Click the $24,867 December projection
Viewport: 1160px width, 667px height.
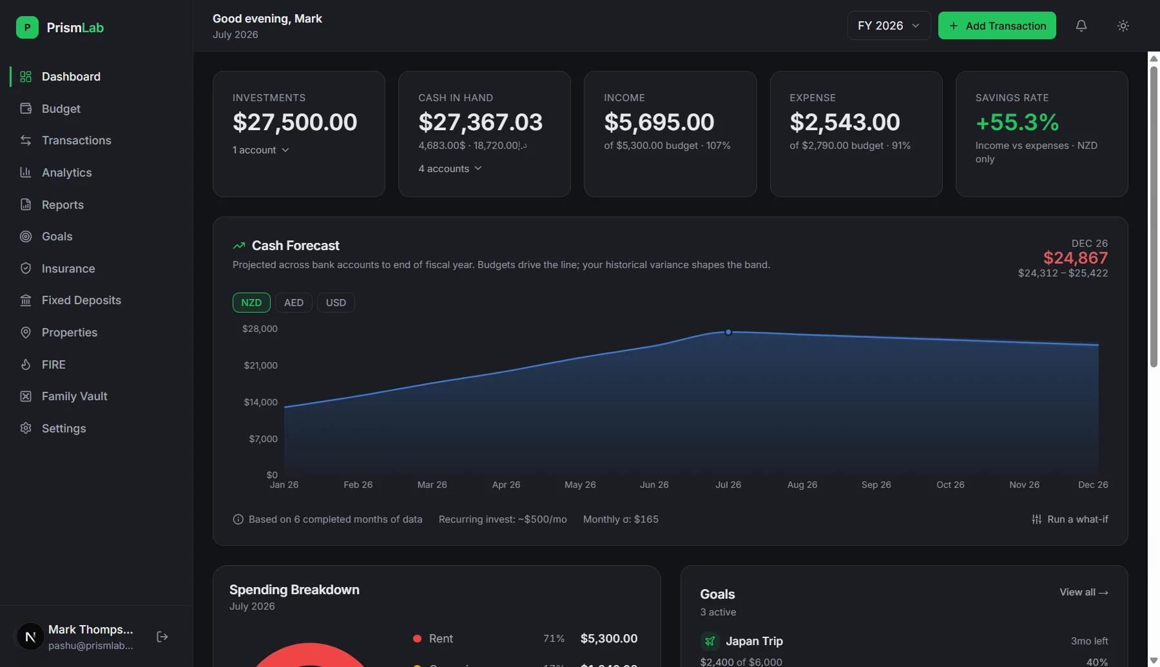1076,258
